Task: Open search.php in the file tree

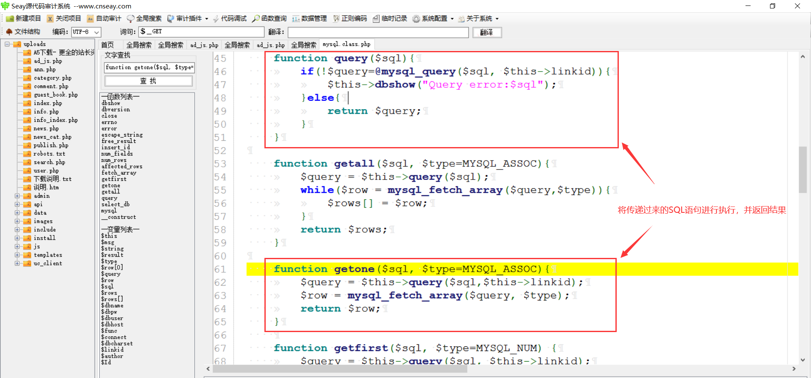Action: [49, 162]
